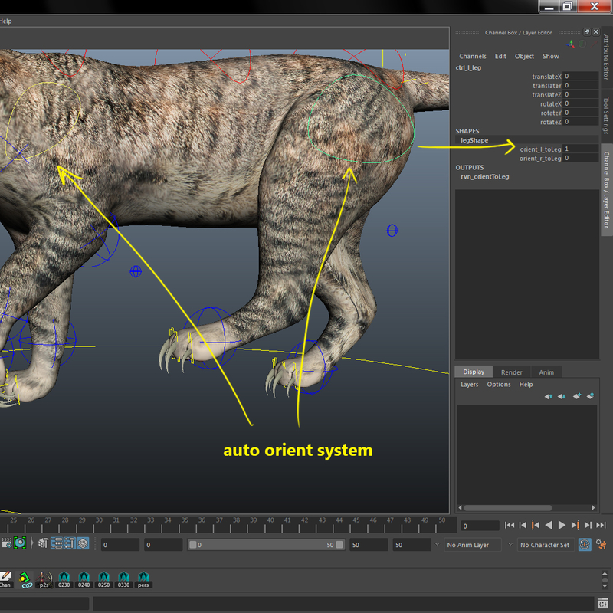613x613 pixels.
Task: Toggle the highlighted sliders icon beside the timeline
Action: point(57,543)
